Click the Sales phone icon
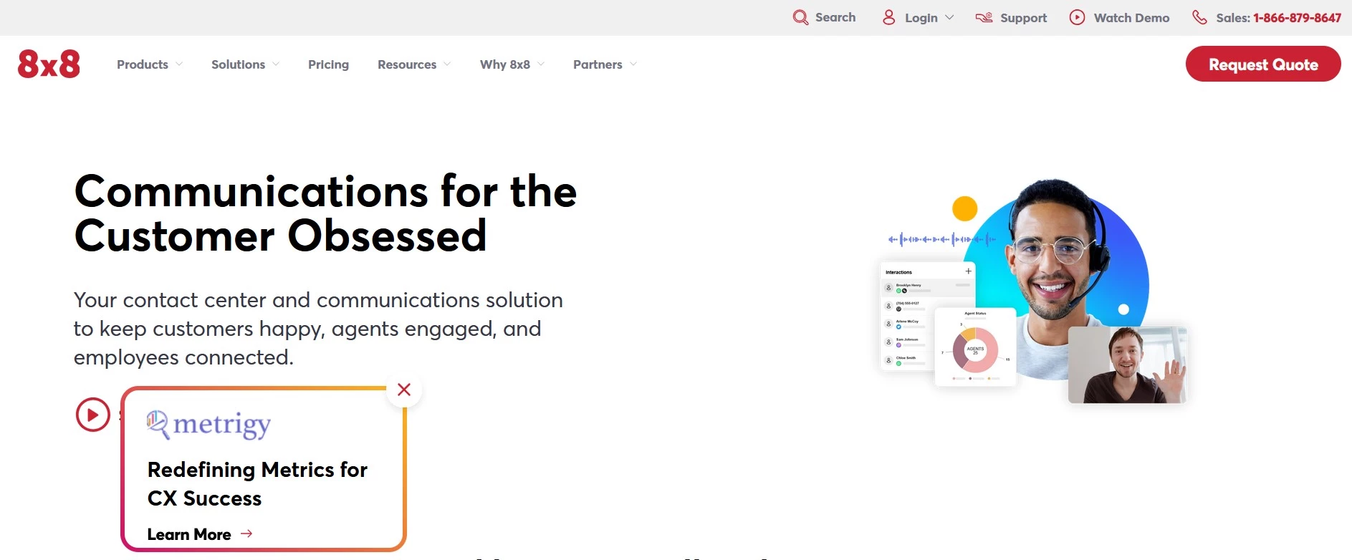This screenshot has height=560, width=1352. point(1199,17)
